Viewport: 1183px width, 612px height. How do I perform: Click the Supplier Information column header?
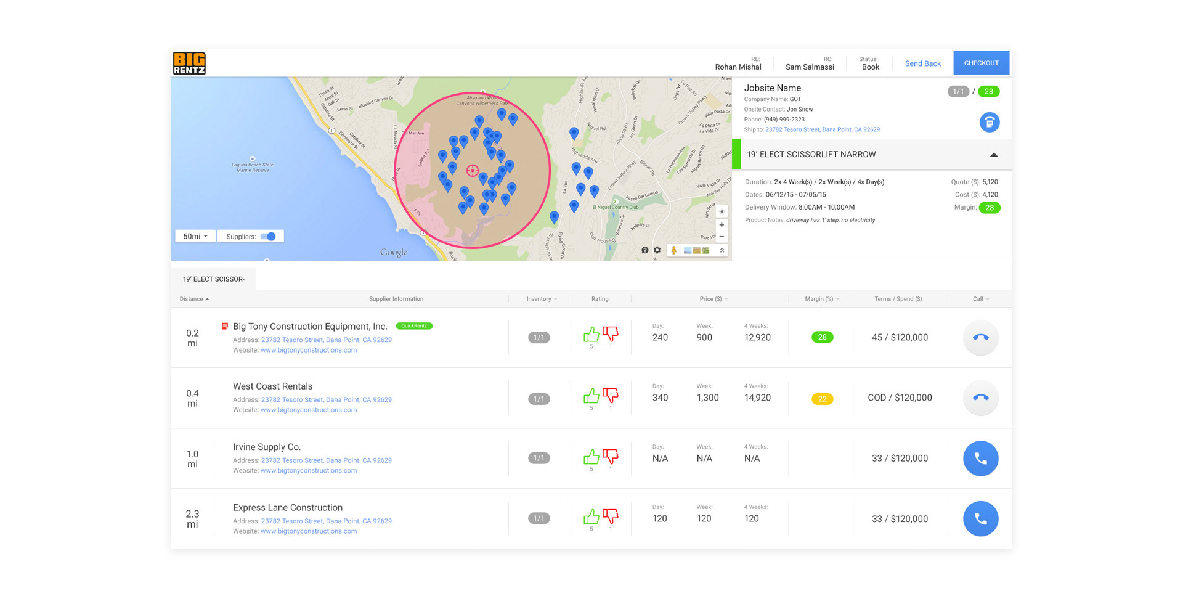pos(396,299)
